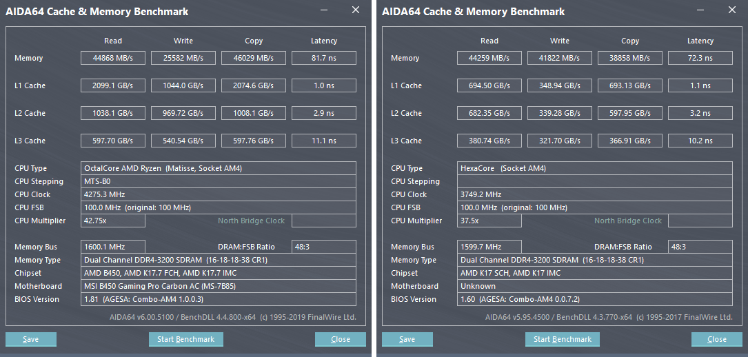Click left window's DDR4-3200 Memory Type field
Image resolution: width=748 pixels, height=357 pixels.
point(219,261)
